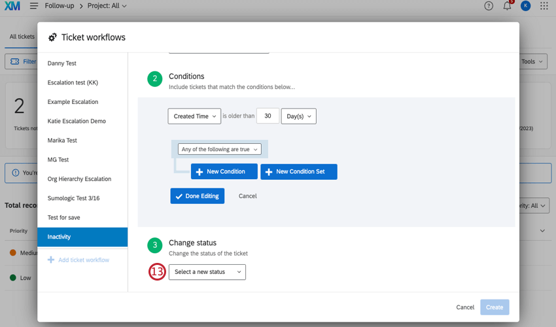Open Any of the following are true dropdown
Viewport: 556px width, 327px height.
pos(220,149)
